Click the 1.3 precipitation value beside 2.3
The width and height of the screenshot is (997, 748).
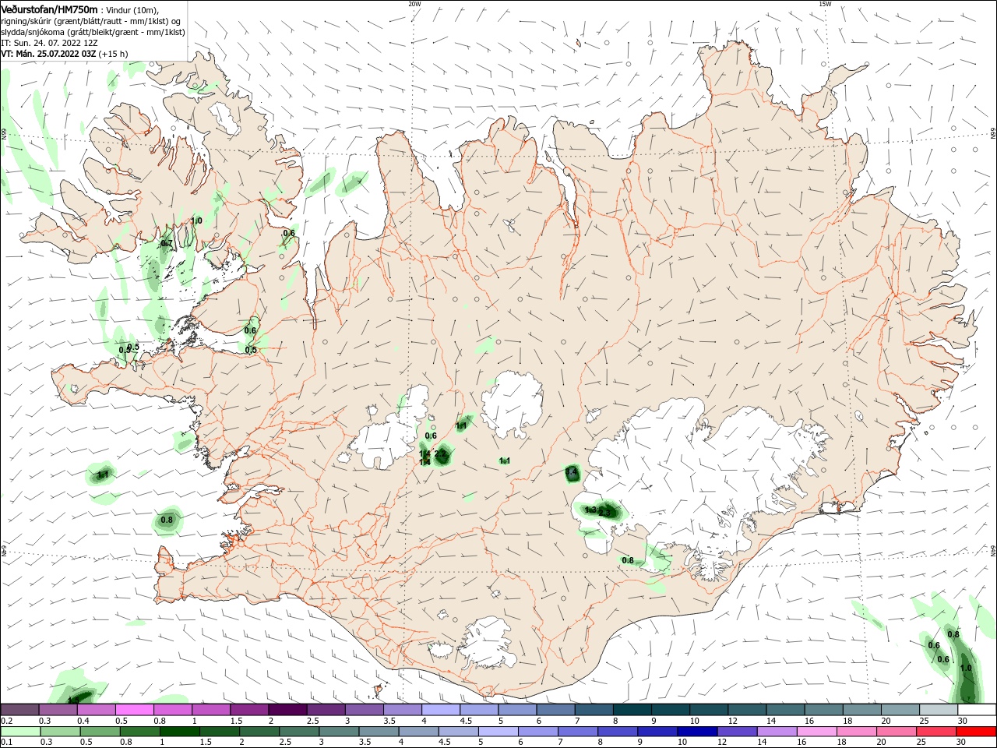point(590,510)
